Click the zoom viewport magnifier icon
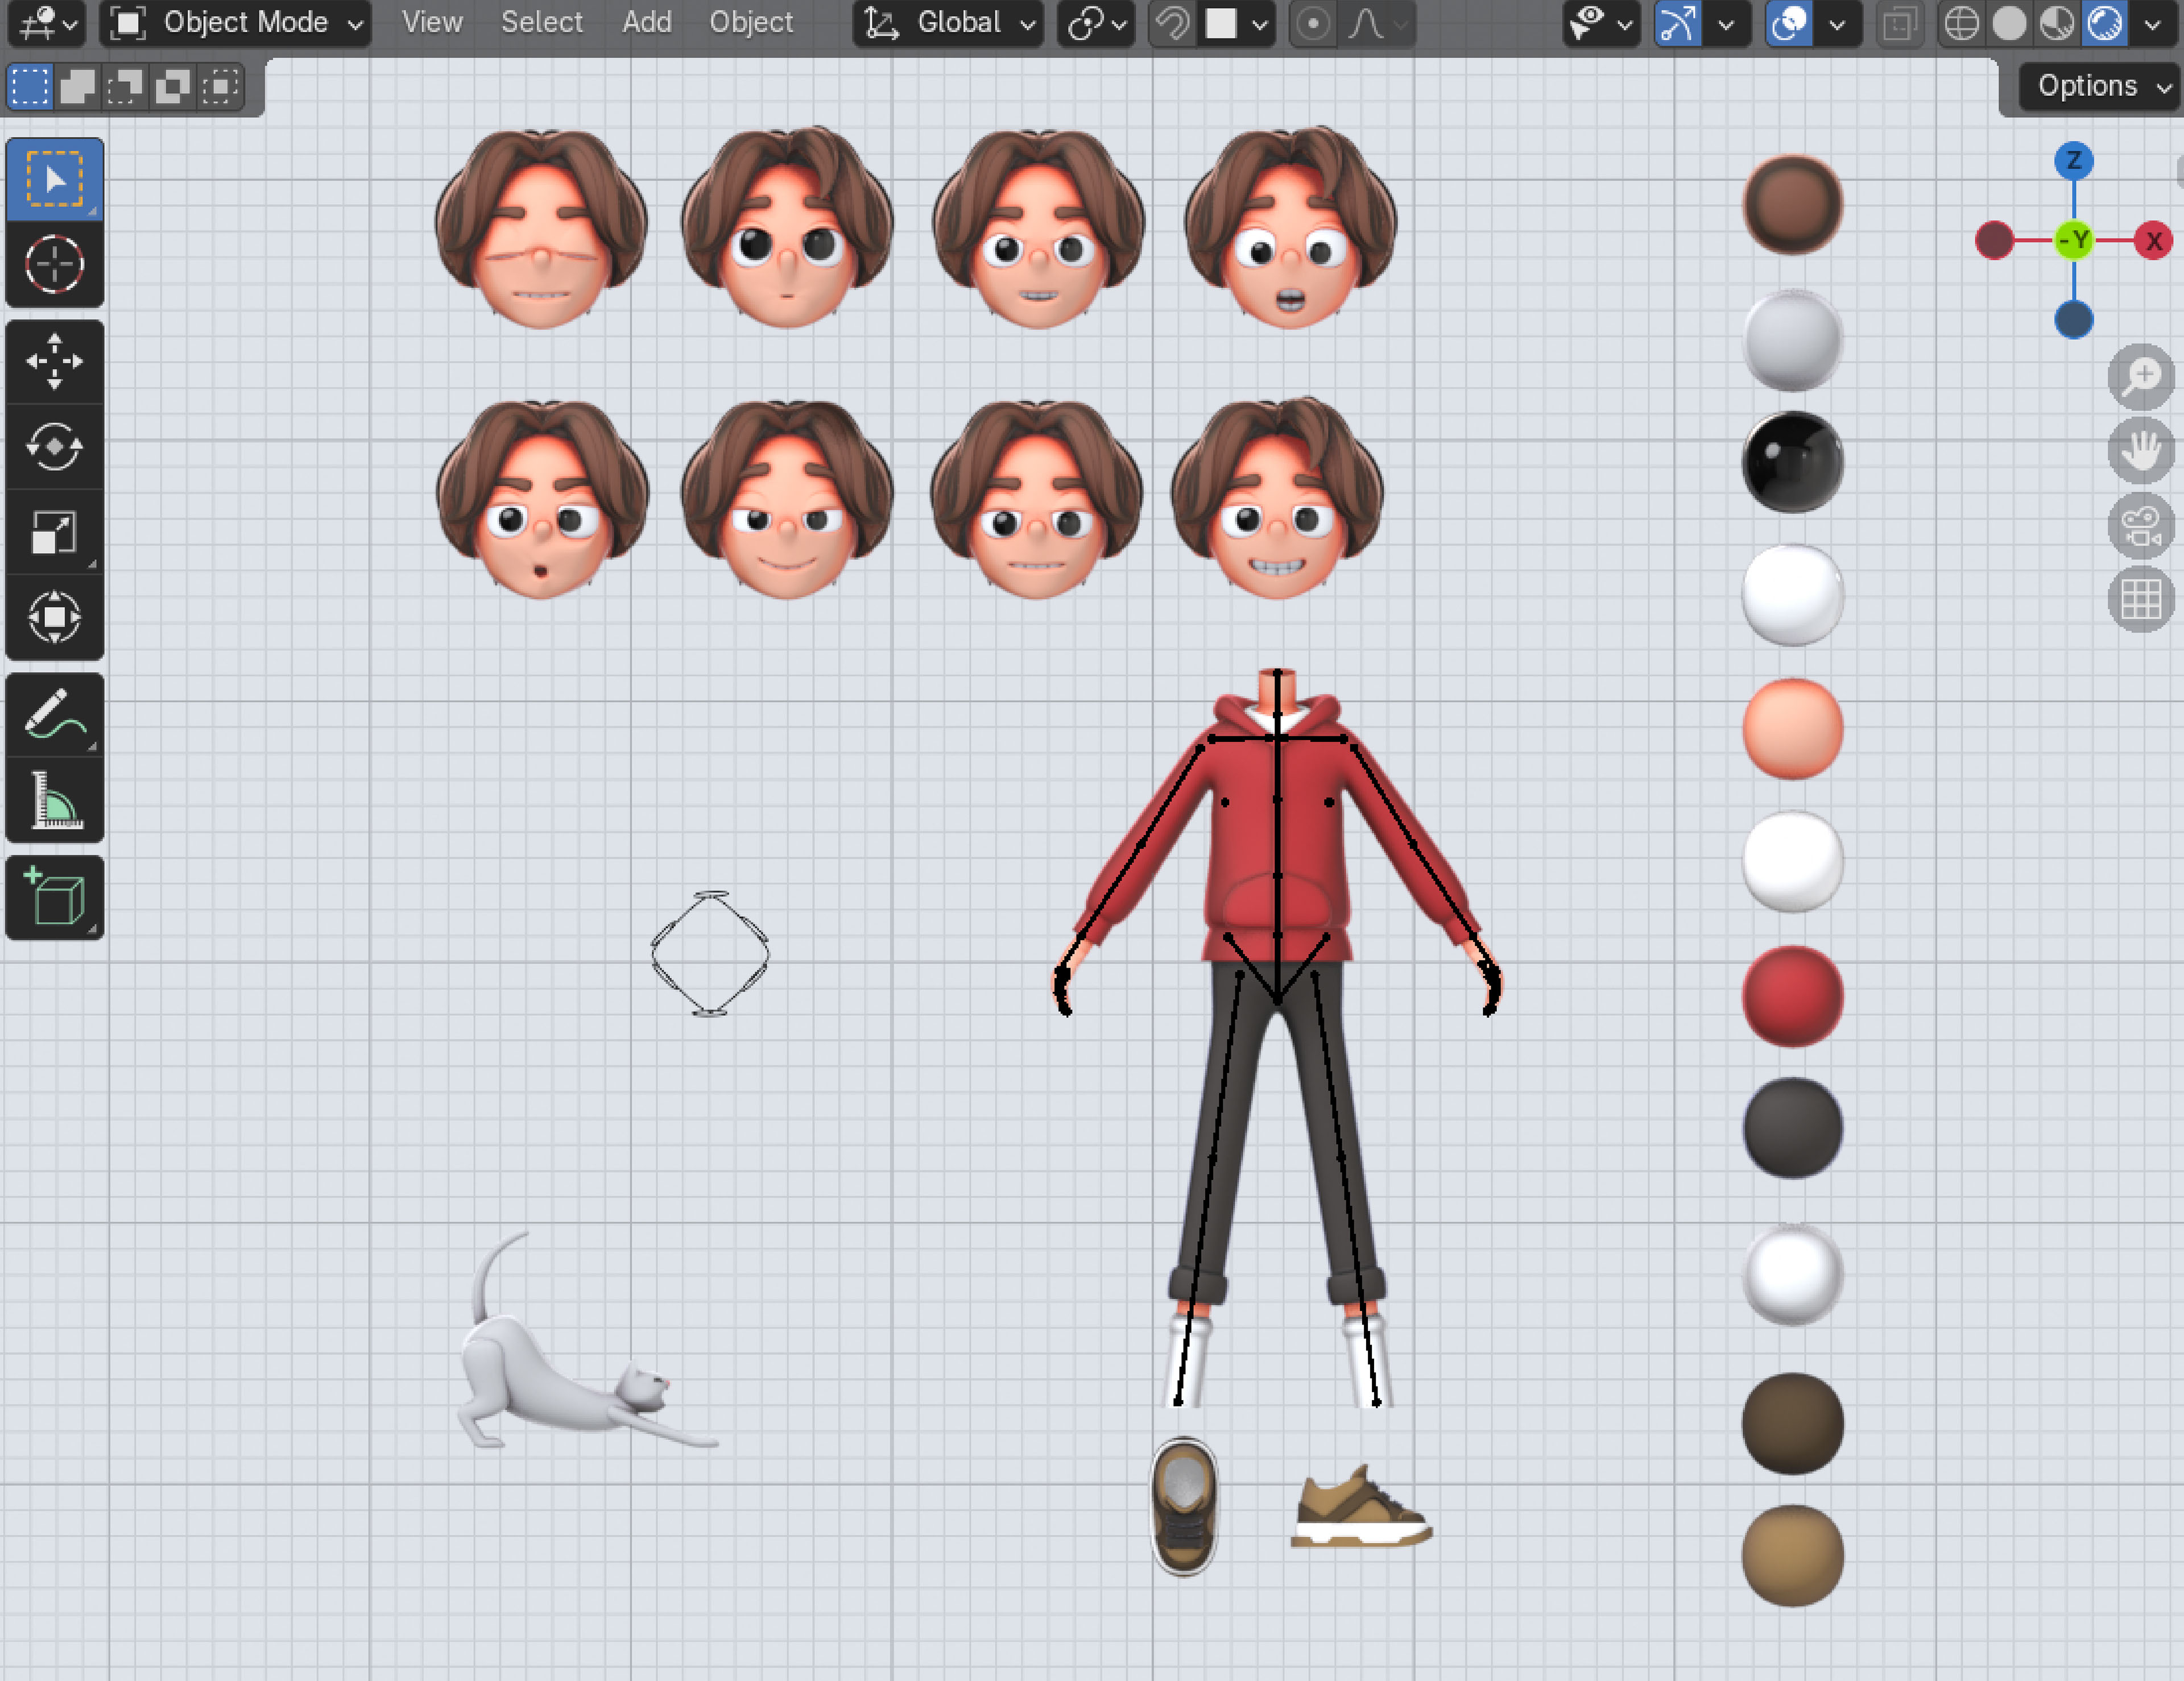Viewport: 2184px width, 1681px height. pyautogui.click(x=2140, y=377)
